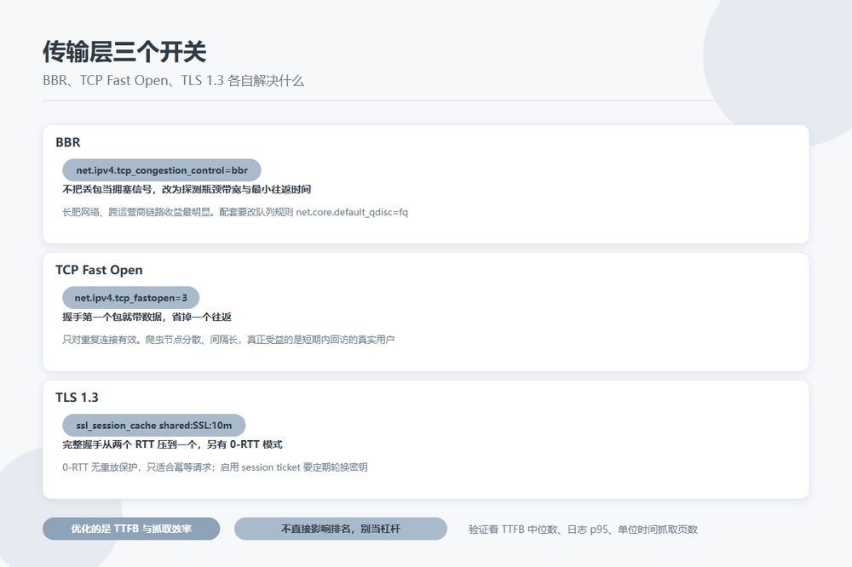Click the line 不把丢包当拥塞信号
The height and width of the screenshot is (567, 852).
(x=187, y=189)
